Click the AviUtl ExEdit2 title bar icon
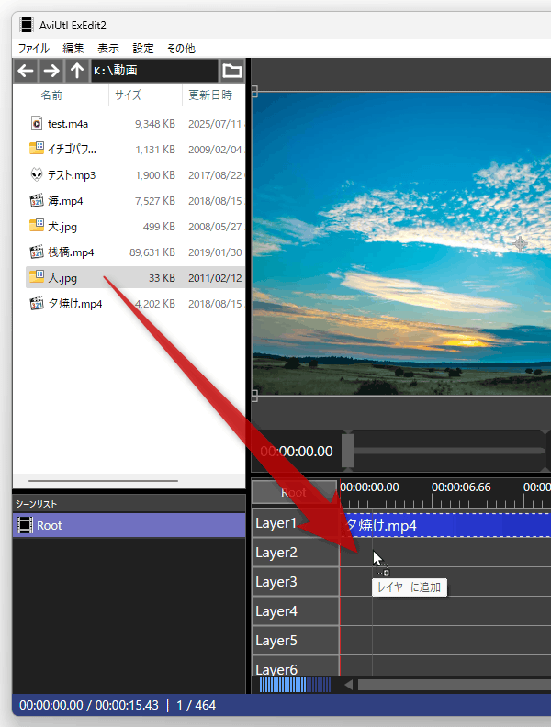The width and height of the screenshot is (551, 727). tap(27, 25)
